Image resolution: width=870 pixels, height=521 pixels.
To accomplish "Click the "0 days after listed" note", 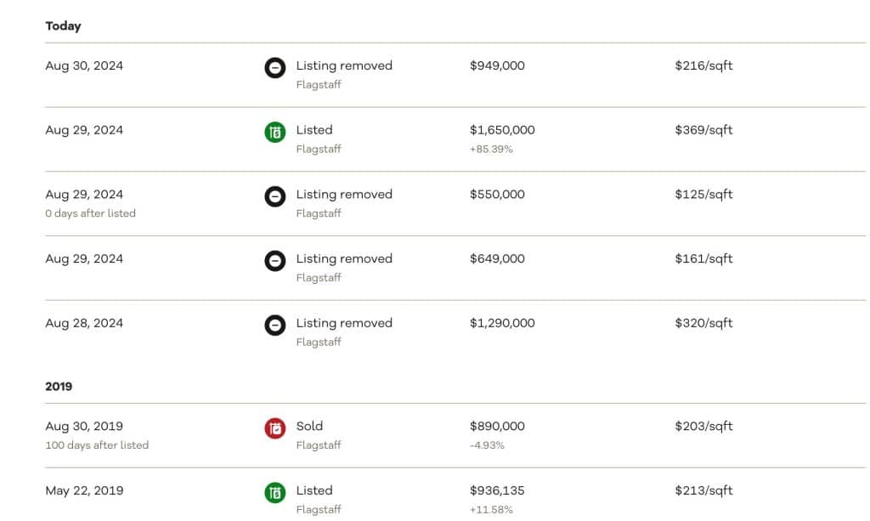I will pos(90,213).
